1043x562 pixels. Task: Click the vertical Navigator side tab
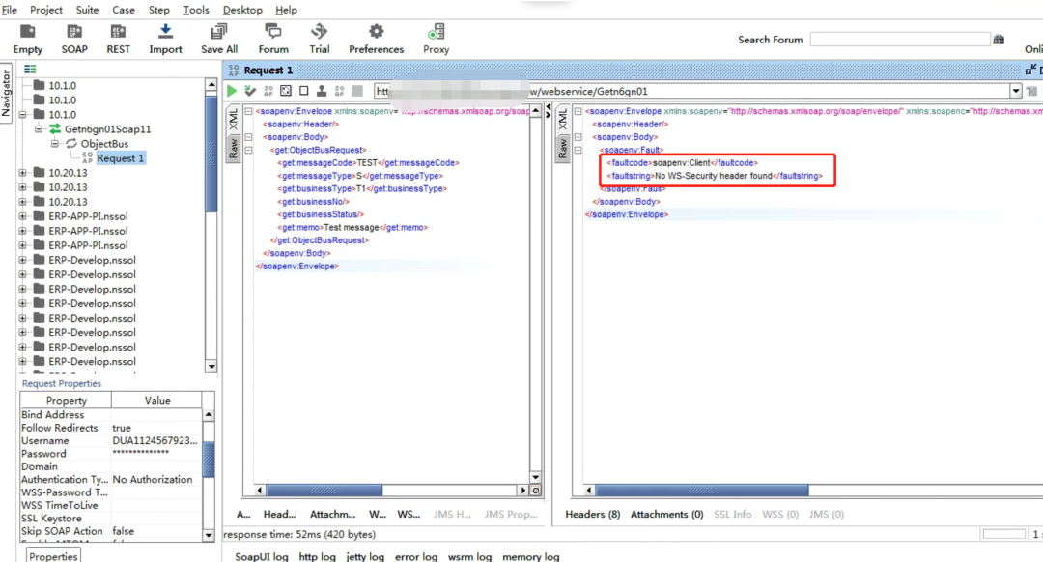[6, 93]
